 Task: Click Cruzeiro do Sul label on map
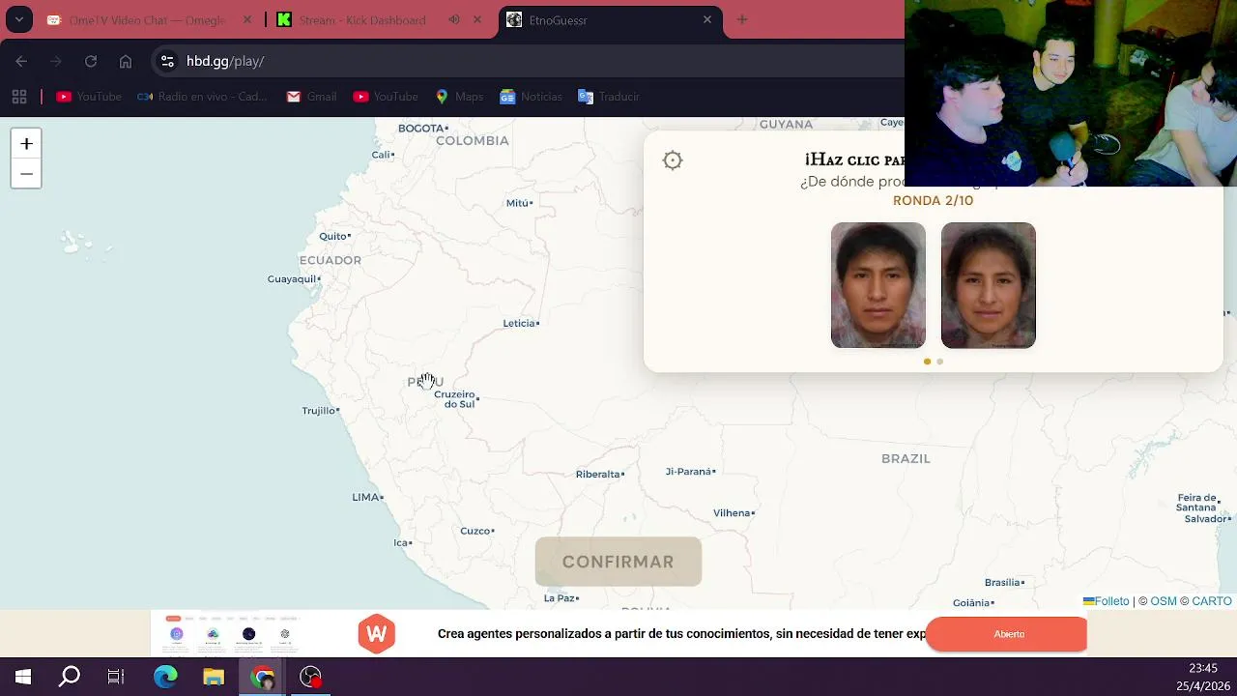456,399
